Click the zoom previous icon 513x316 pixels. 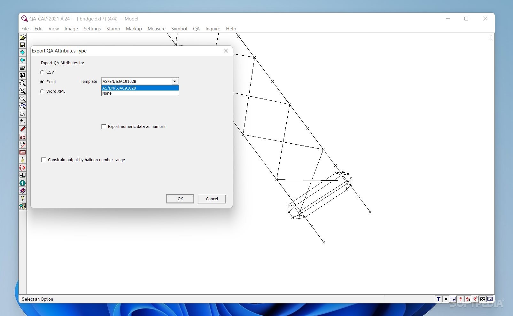22,107
